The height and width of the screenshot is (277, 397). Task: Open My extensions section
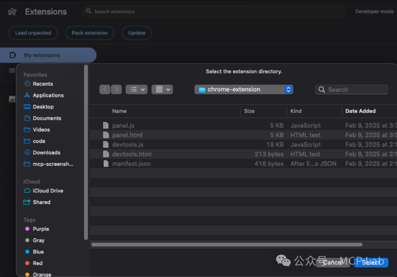[48, 55]
